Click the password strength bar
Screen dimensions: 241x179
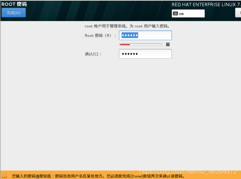[140, 44]
